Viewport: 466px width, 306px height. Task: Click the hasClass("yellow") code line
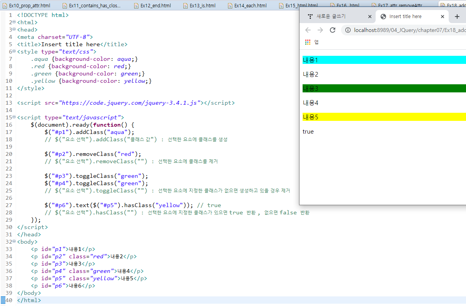pyautogui.click(x=133, y=205)
